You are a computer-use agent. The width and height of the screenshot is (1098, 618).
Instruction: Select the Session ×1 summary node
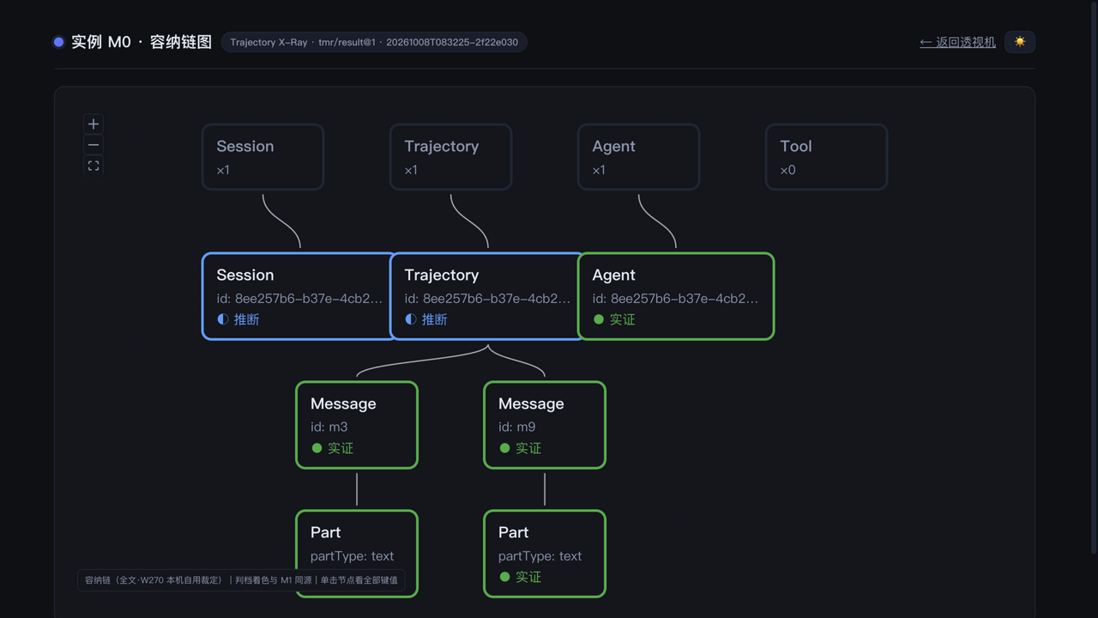262,157
